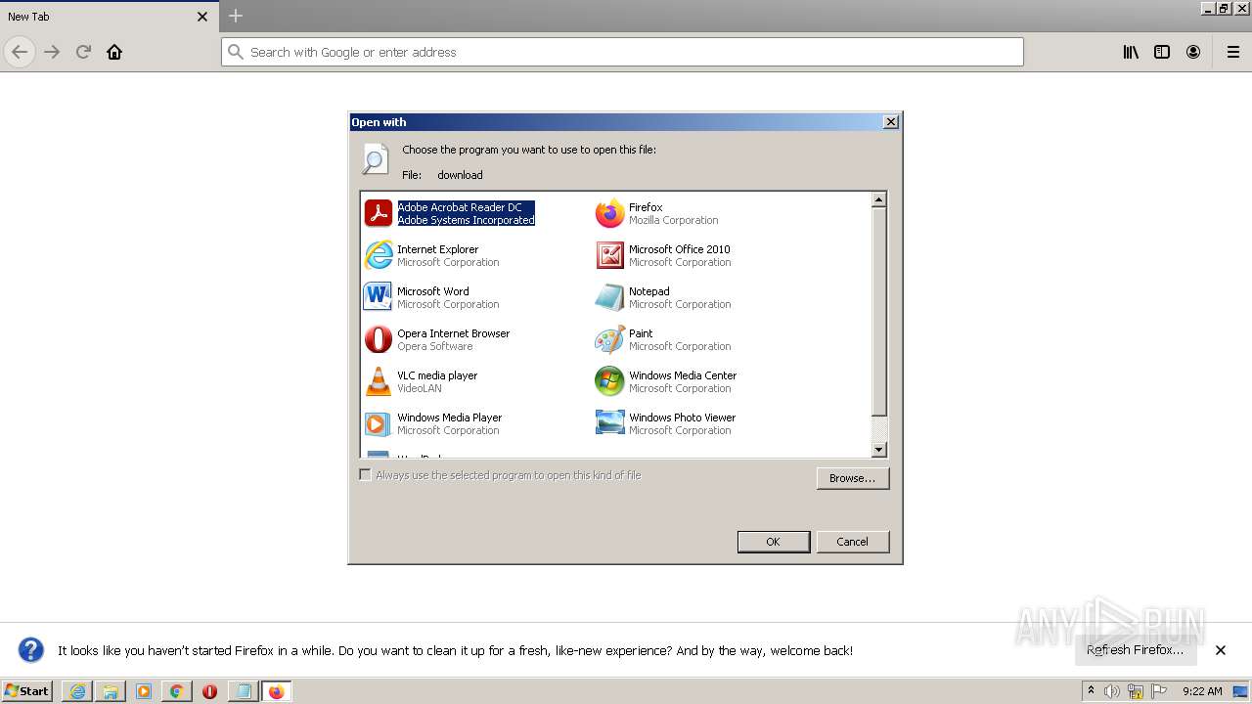Click the Cancel button
The width and height of the screenshot is (1252, 704).
(853, 542)
